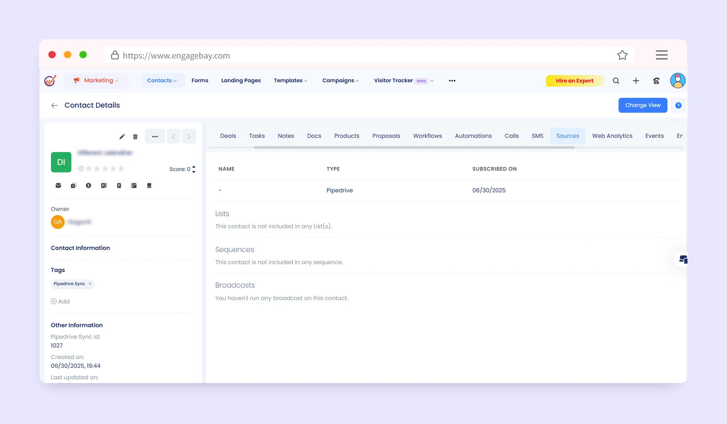This screenshot has width=727, height=424.
Task: Click the plus quick-add icon
Action: pos(636,81)
